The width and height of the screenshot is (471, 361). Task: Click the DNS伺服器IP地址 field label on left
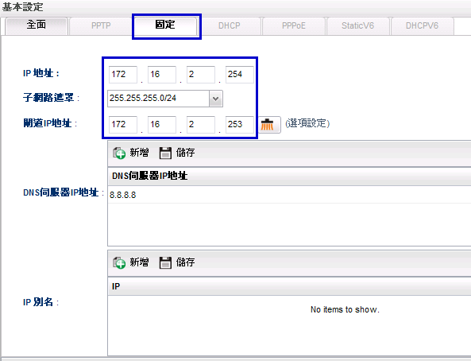click(x=64, y=192)
